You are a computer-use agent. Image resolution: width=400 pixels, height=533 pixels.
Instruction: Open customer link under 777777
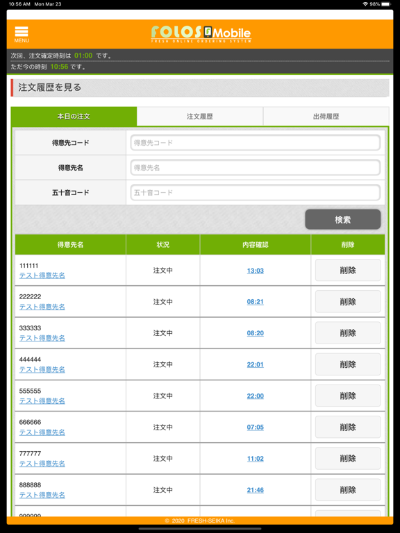pos(42,464)
